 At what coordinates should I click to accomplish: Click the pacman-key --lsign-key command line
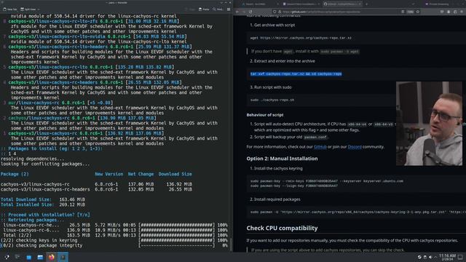294,186
